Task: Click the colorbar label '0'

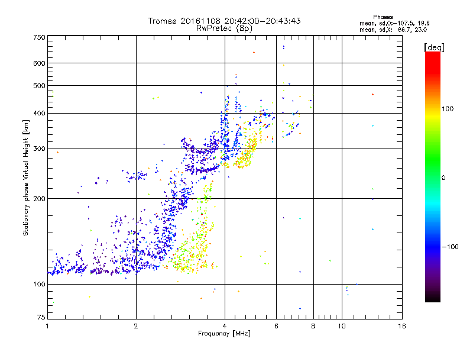Action: [x=443, y=178]
